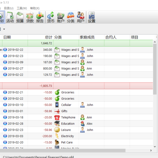158x158 pixels.
Task: Select the date 2019-03-18
Action: click(15, 117)
